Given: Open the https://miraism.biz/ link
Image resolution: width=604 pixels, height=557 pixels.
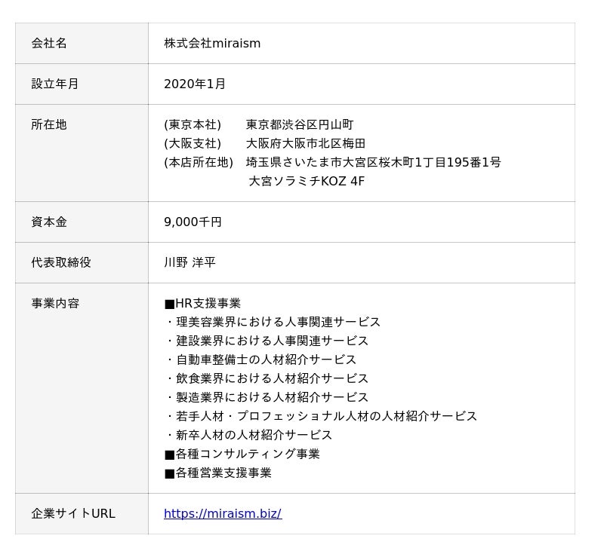Looking at the screenshot, I should tap(222, 514).
